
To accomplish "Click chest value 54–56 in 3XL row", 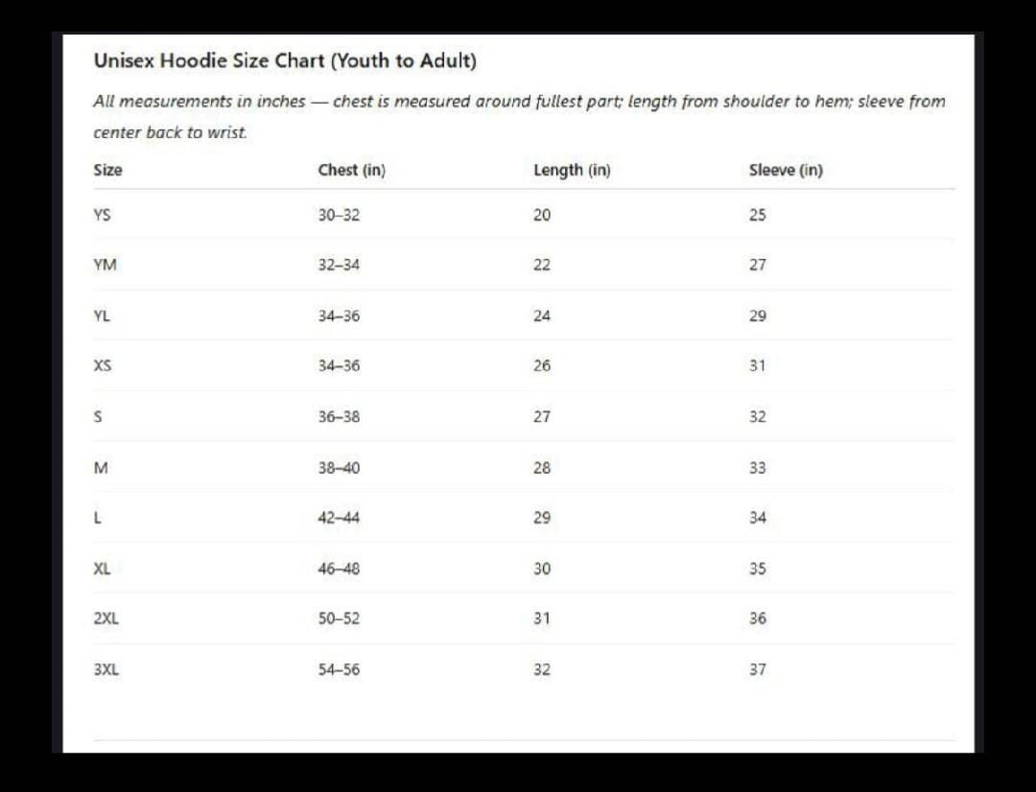I will pos(339,669).
